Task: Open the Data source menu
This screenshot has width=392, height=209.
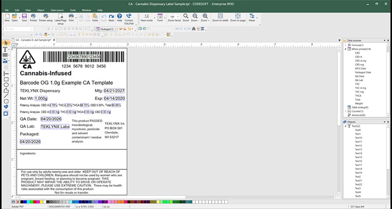Action: point(57,10)
